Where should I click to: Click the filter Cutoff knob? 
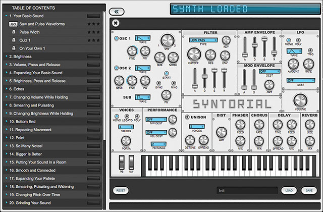click(193, 55)
